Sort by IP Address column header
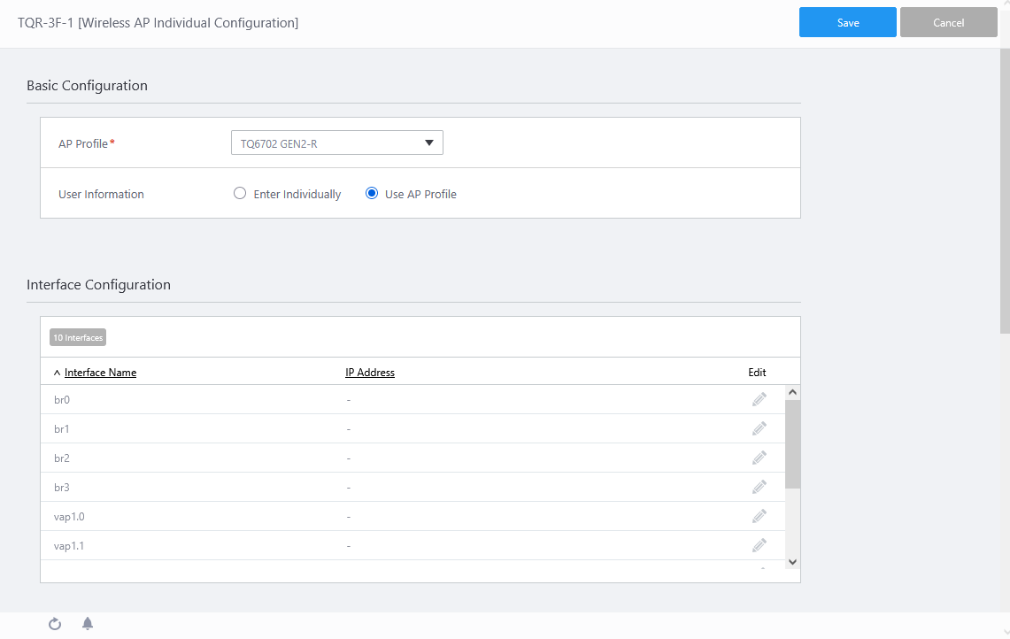 point(370,373)
